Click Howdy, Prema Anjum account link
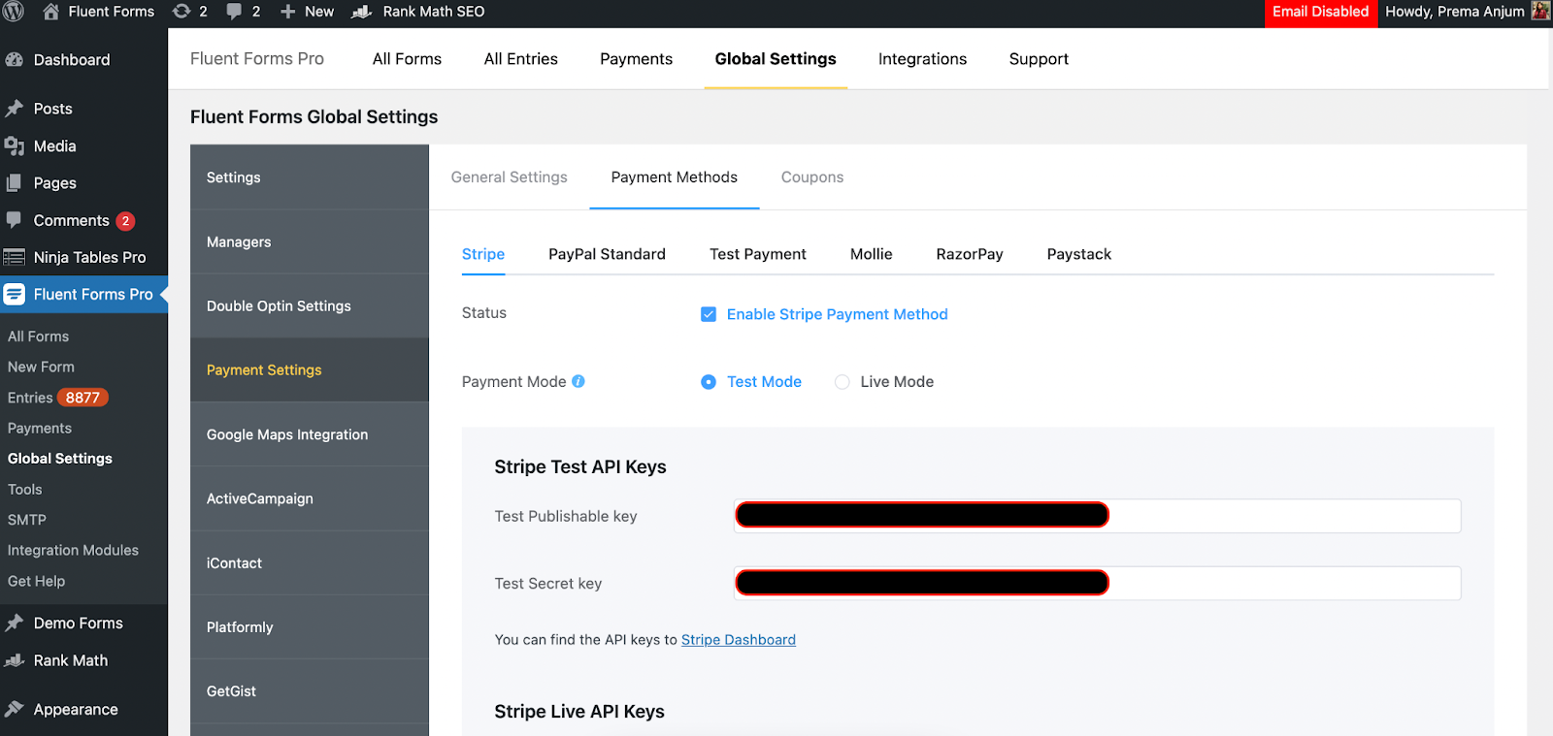The image size is (1553, 736). coord(1455,12)
